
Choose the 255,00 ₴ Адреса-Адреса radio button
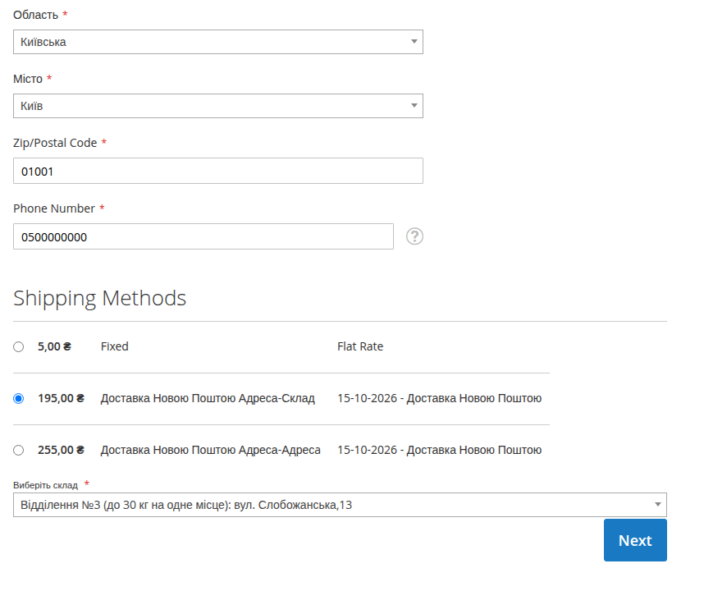point(18,450)
